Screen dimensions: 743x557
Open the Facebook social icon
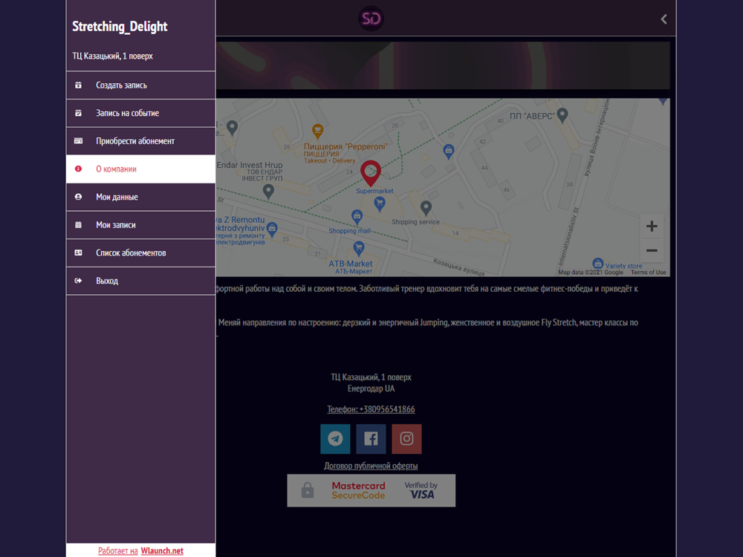pos(371,439)
